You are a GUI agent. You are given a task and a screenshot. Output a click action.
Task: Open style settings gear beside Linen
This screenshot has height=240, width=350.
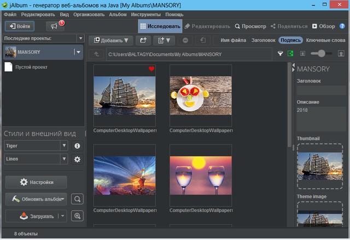pos(77,159)
